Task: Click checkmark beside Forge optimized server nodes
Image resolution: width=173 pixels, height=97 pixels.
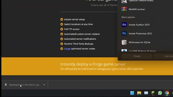Action: (62, 48)
